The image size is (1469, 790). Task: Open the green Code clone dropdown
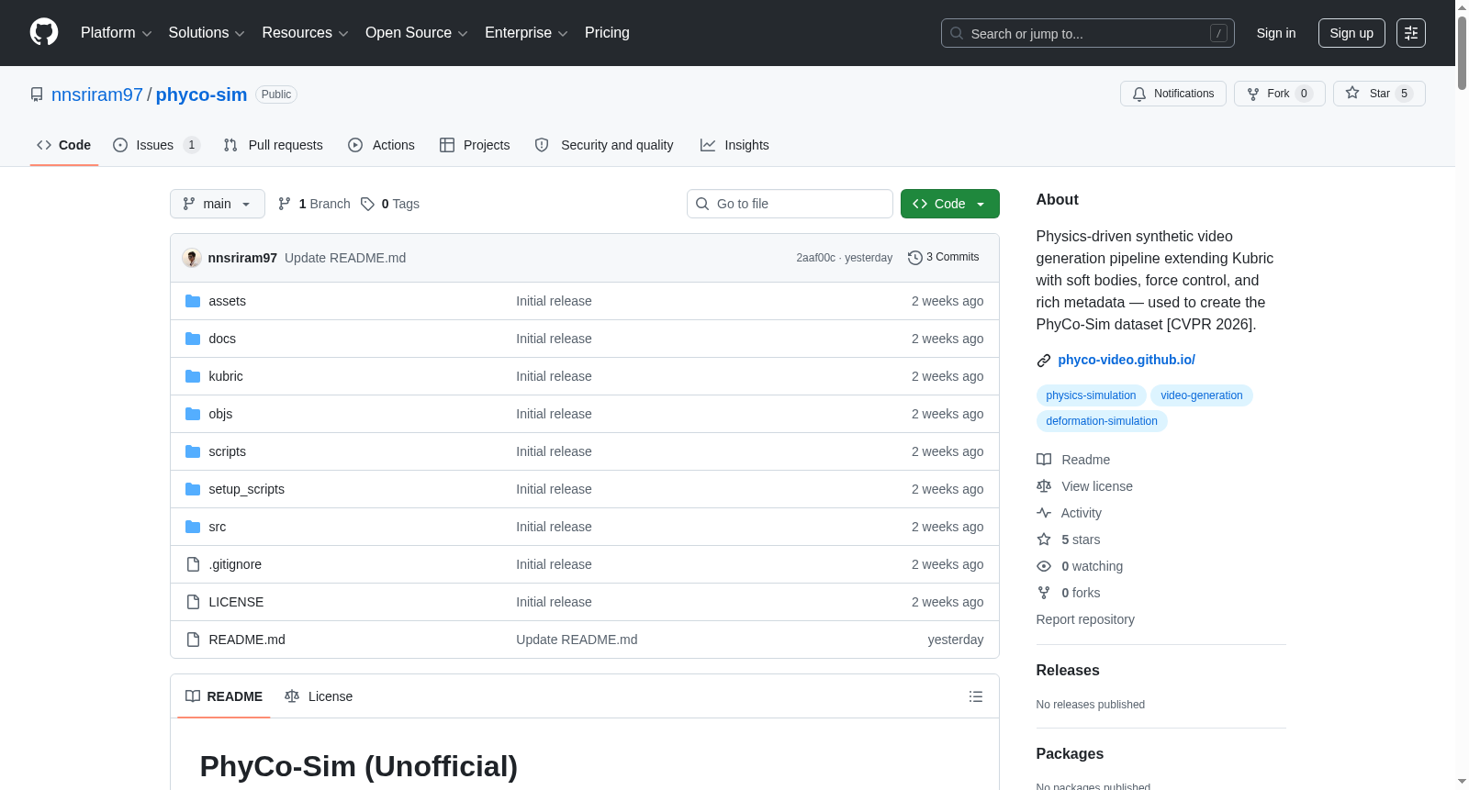[x=950, y=204]
